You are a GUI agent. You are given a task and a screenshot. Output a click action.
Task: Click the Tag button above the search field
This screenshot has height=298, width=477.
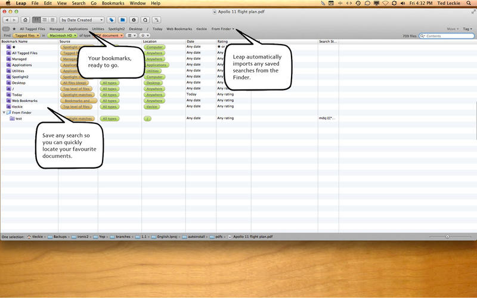click(467, 29)
